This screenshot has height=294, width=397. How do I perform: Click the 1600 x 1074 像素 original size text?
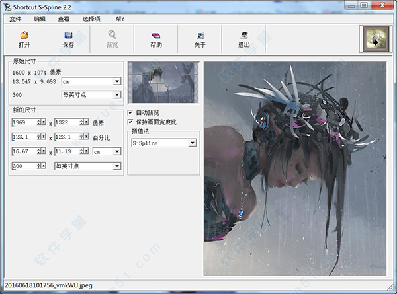pos(36,73)
